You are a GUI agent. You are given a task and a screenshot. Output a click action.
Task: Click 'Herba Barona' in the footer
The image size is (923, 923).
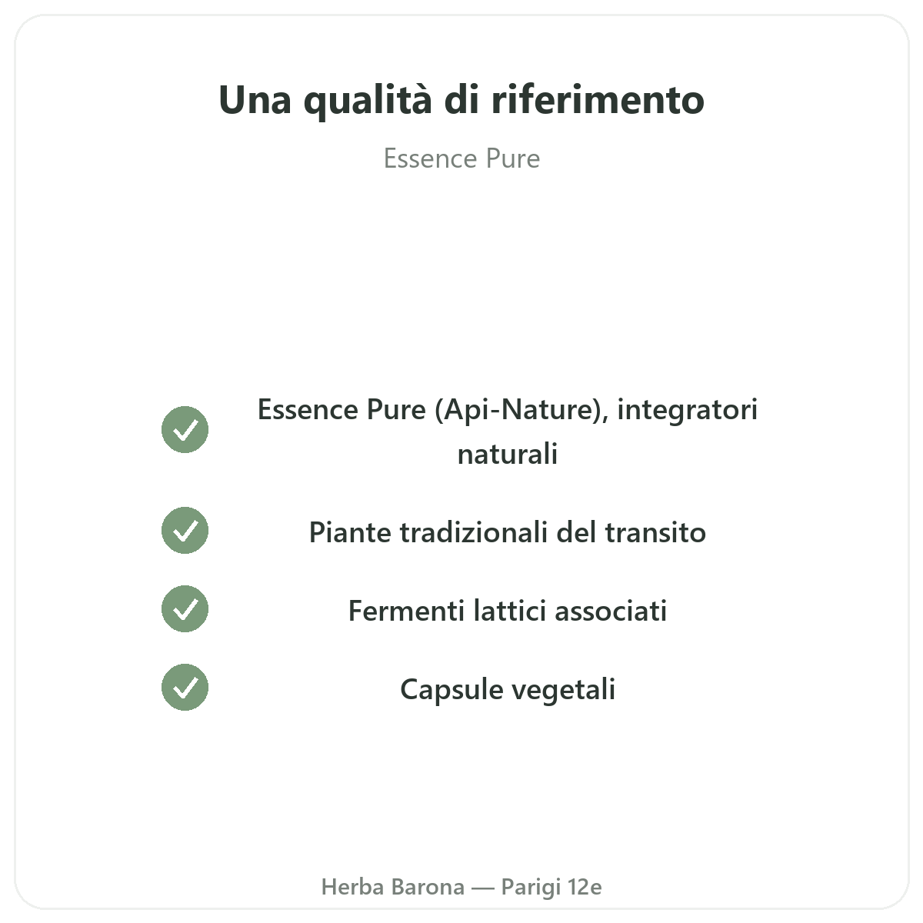[393, 887]
